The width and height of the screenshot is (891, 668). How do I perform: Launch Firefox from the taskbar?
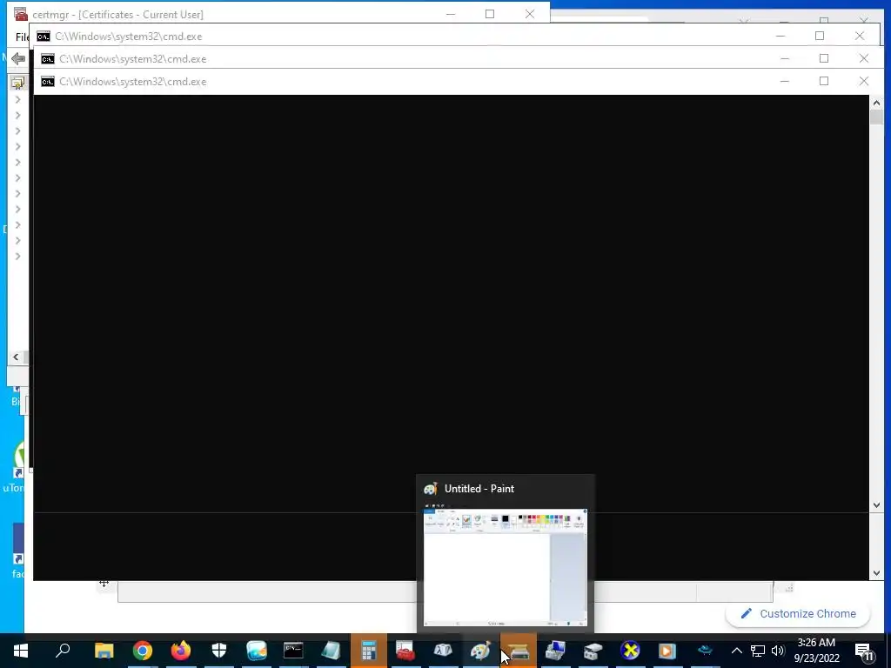click(x=181, y=651)
